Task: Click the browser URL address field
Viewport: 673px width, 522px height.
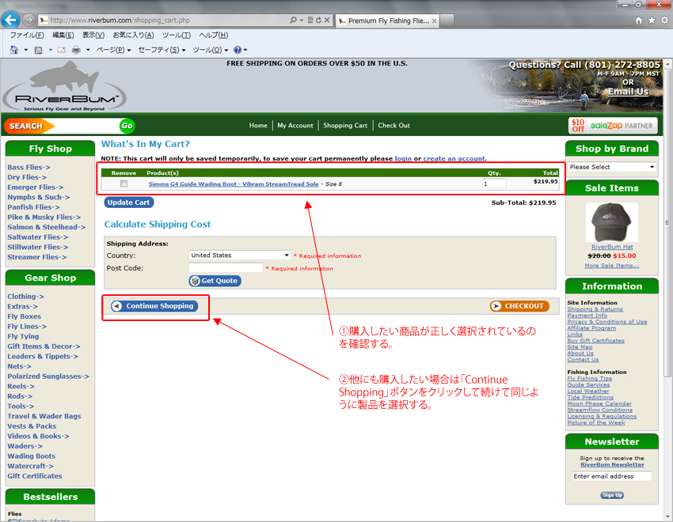Action: pyautogui.click(x=163, y=20)
